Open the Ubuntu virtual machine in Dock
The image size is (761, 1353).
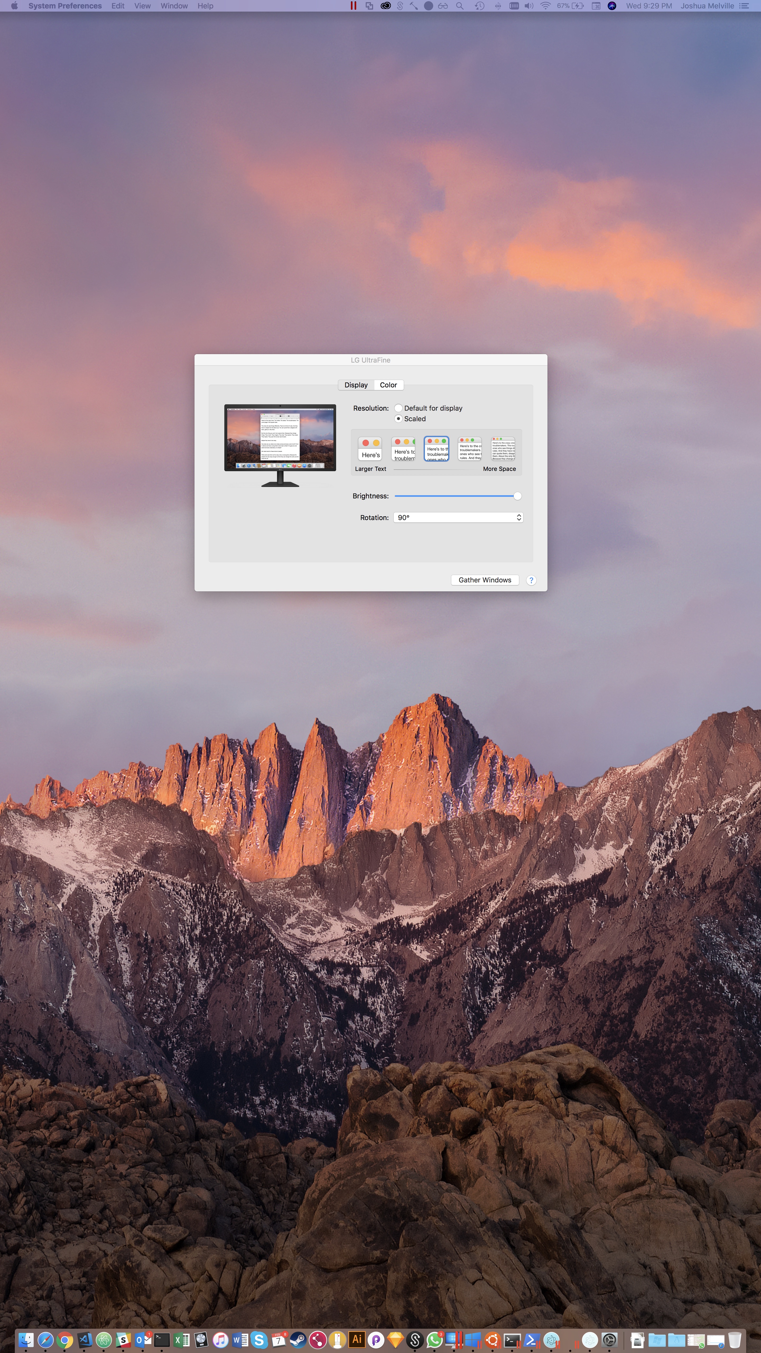493,1340
